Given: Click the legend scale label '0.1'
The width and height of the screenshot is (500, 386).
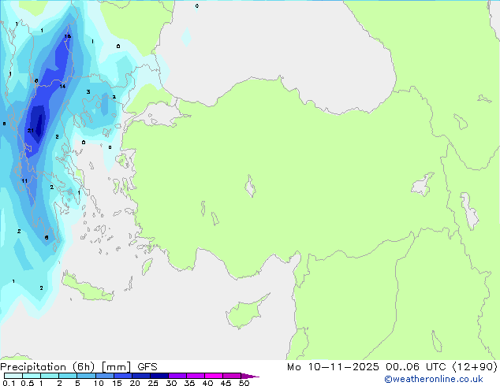Looking at the screenshot, I should coord(9,383).
